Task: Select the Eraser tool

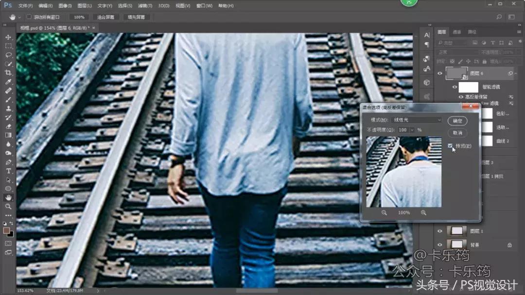Action: click(x=8, y=126)
